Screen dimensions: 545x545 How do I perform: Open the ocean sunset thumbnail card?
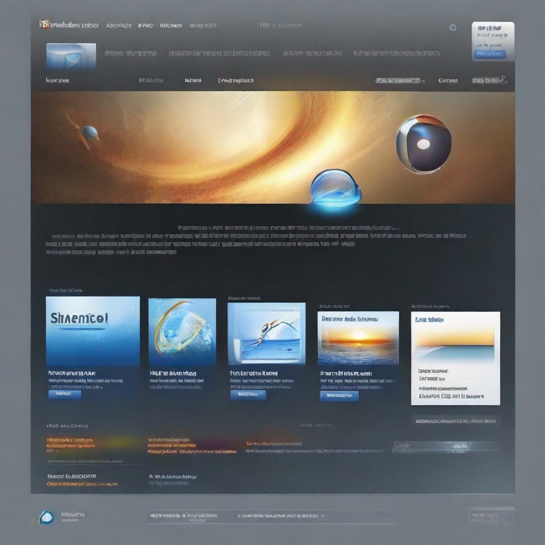(358, 338)
